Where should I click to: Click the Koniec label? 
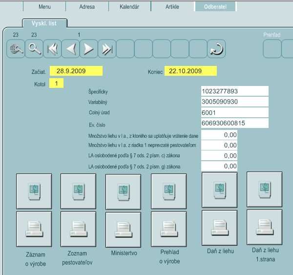[x=155, y=72]
